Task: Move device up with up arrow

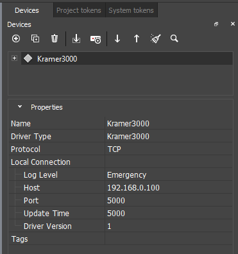Action: coord(137,38)
